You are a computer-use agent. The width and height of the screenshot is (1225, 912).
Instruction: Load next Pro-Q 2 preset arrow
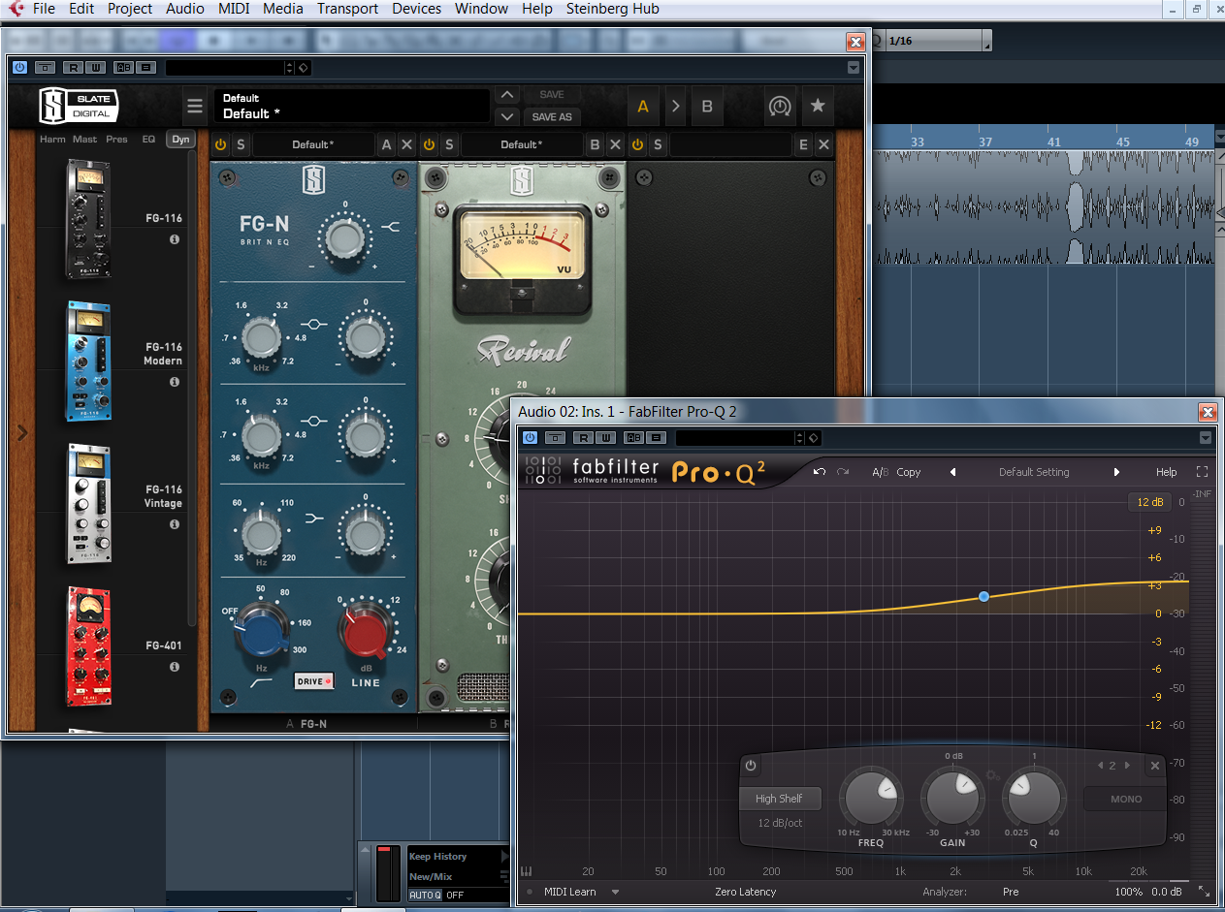pos(1116,472)
